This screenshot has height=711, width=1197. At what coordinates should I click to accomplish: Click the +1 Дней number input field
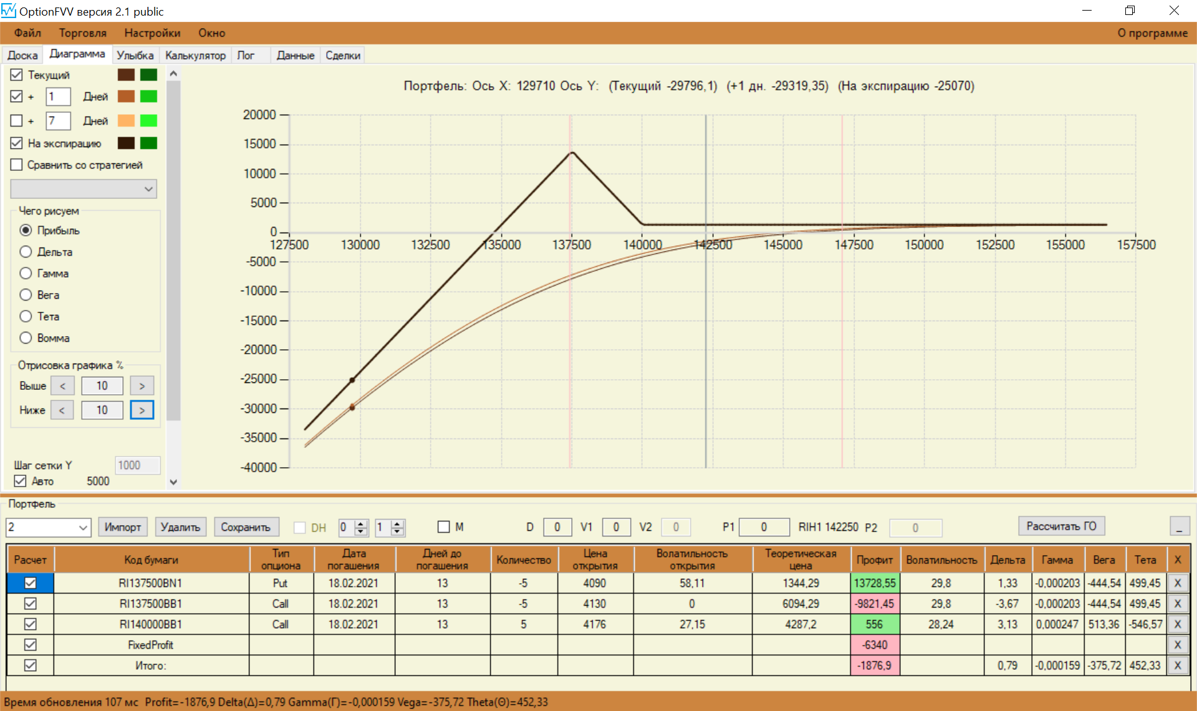58,97
